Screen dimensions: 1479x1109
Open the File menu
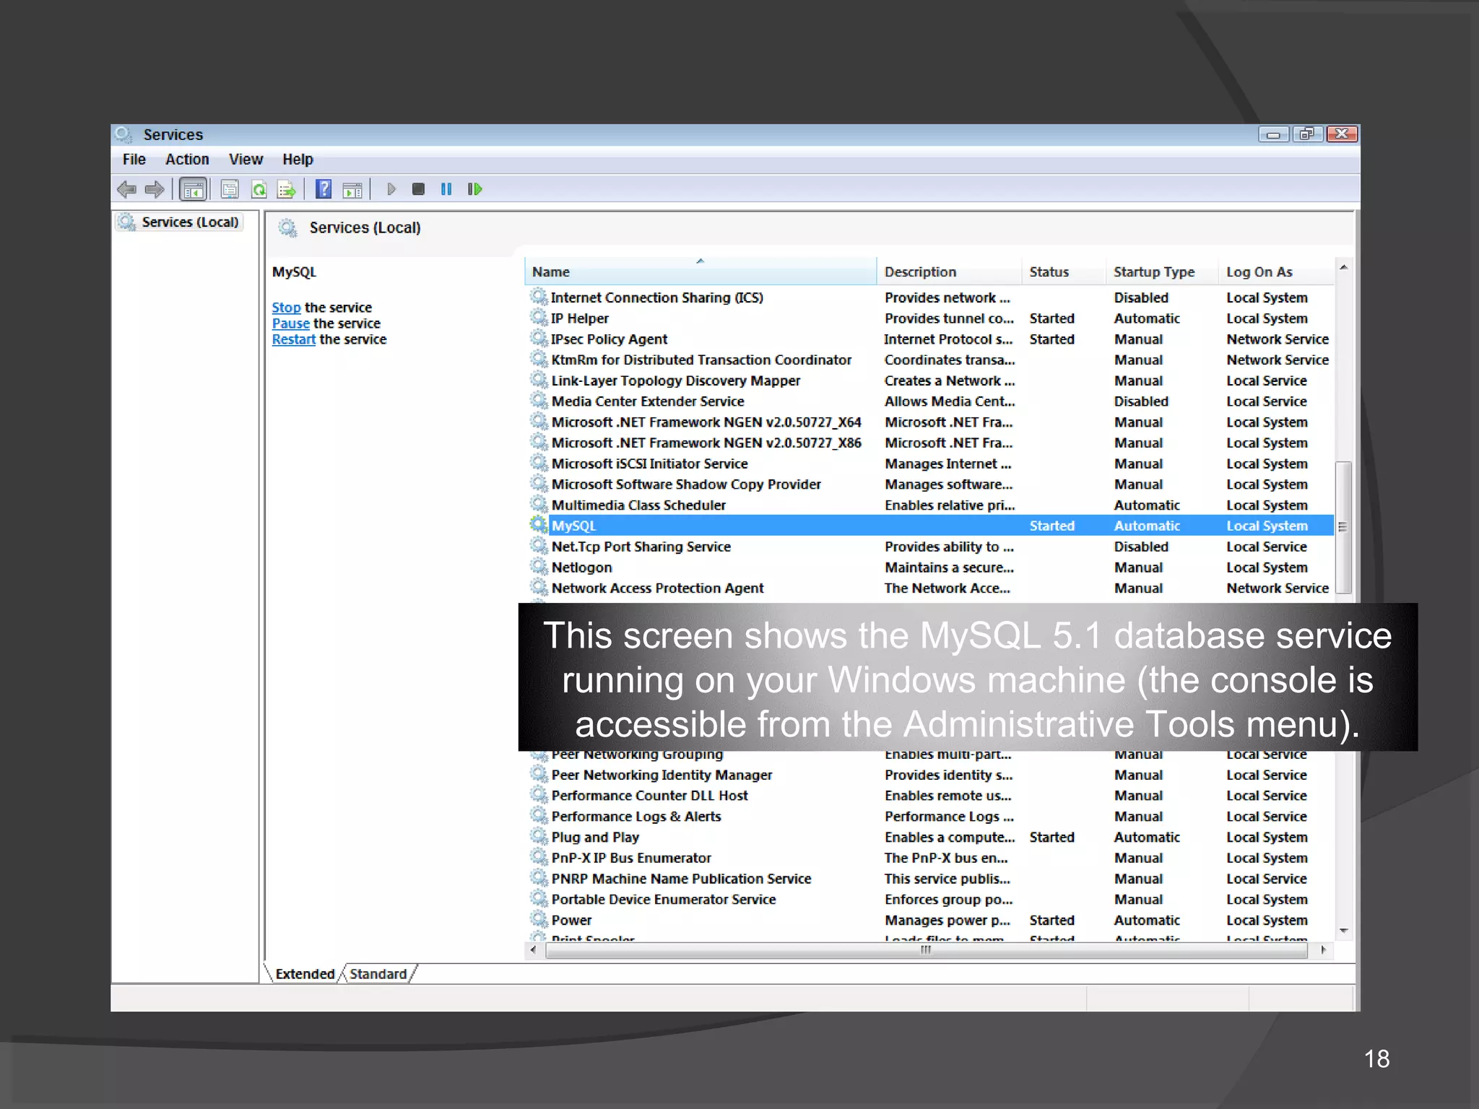point(134,160)
